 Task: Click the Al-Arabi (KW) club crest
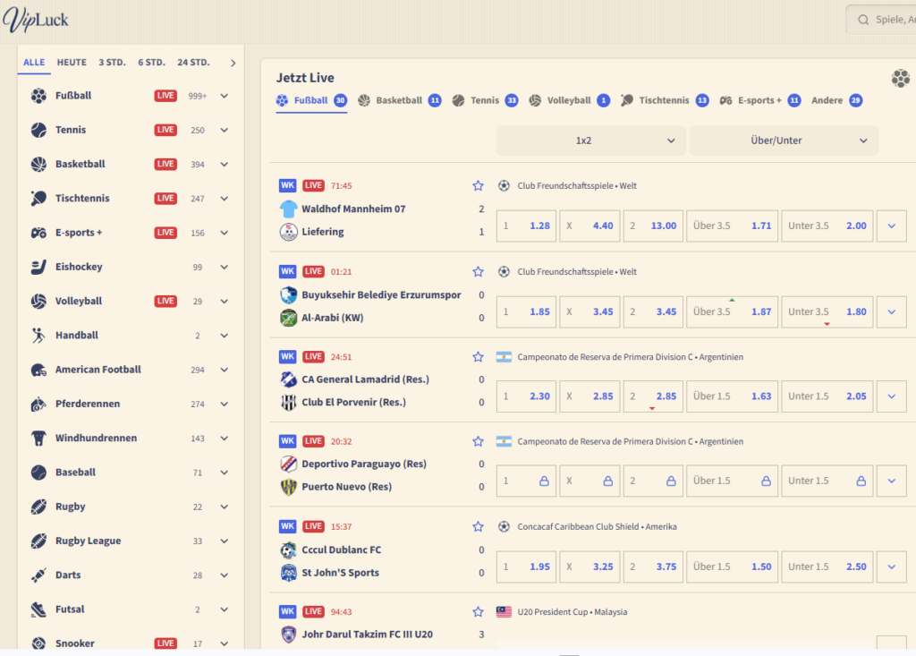coord(288,318)
